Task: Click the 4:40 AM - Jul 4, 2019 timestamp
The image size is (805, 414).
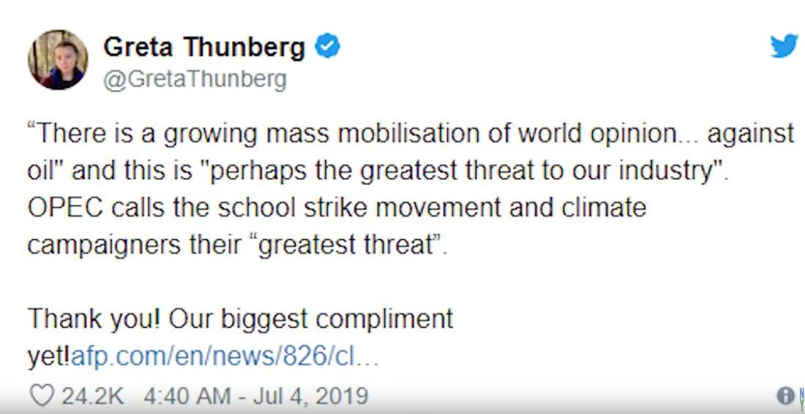Action: coord(256,396)
